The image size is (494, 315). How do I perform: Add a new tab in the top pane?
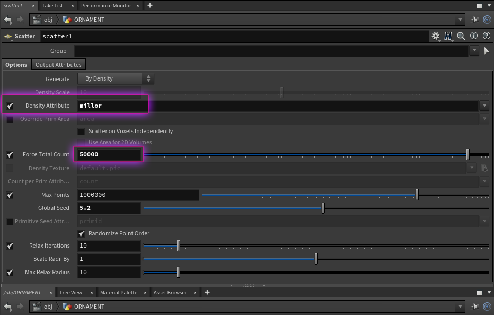point(150,5)
